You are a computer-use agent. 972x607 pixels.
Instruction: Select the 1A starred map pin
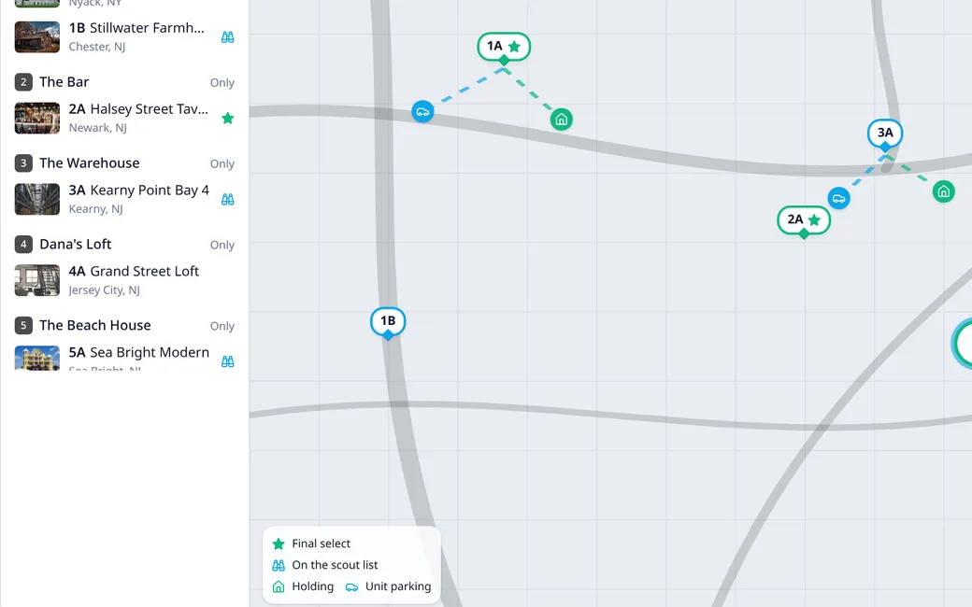click(504, 47)
